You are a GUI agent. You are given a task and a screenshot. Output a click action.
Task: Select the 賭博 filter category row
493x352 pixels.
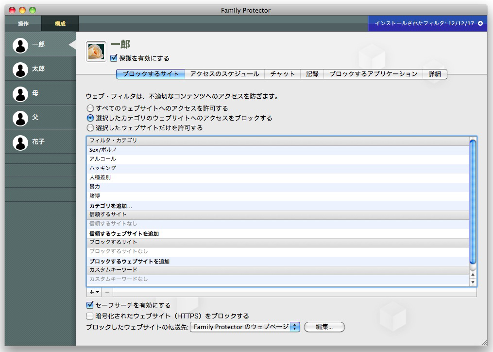pos(278,196)
